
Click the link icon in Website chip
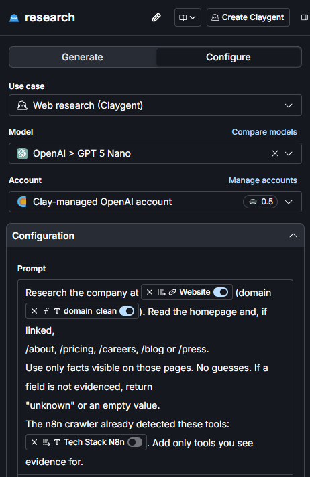[x=172, y=292]
